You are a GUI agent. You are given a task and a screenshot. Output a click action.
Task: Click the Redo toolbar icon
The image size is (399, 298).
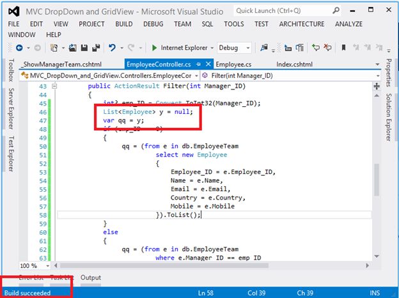tap(131, 48)
